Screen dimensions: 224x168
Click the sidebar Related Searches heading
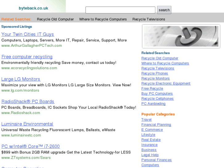click(156, 53)
